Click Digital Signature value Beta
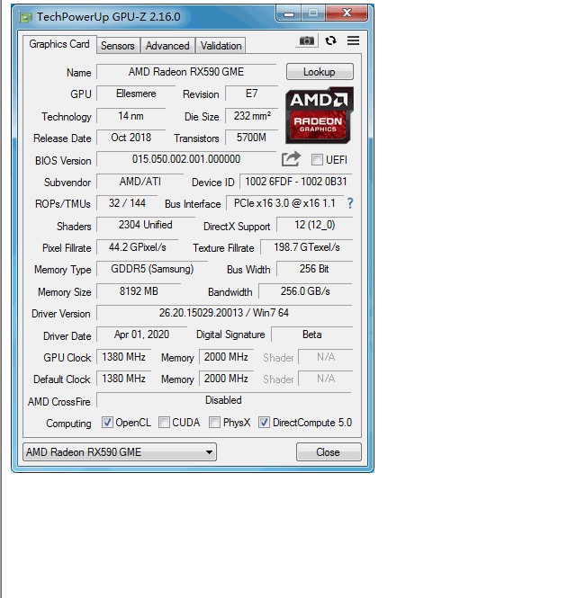Image resolution: width=586 pixels, height=598 pixels. (311, 335)
